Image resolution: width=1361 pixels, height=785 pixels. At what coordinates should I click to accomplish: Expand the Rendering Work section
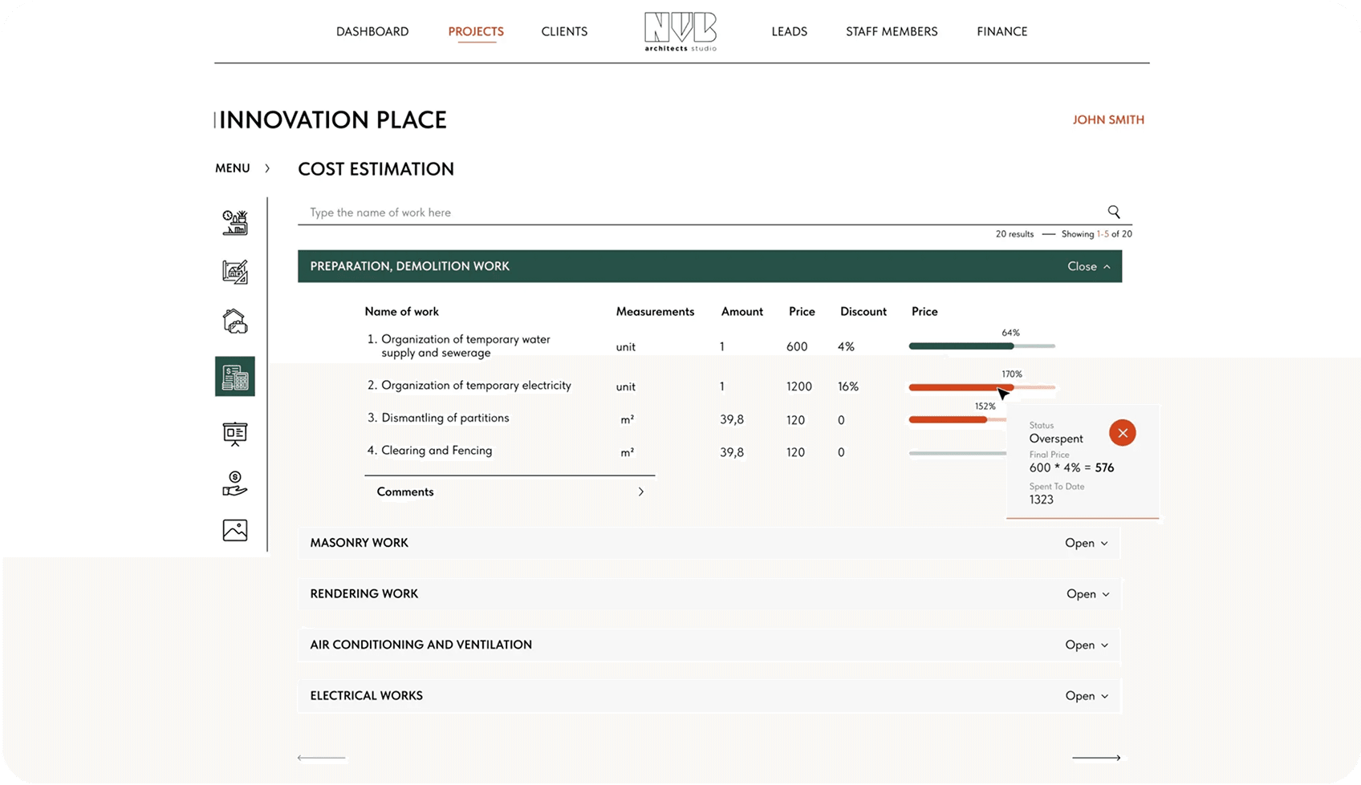[x=1087, y=594]
